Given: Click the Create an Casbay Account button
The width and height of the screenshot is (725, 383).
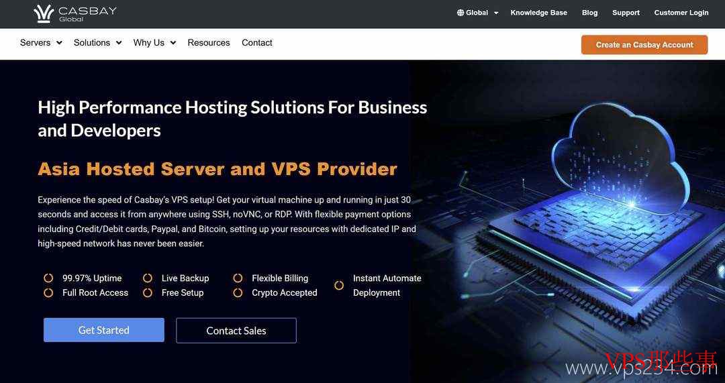Looking at the screenshot, I should click(x=644, y=45).
